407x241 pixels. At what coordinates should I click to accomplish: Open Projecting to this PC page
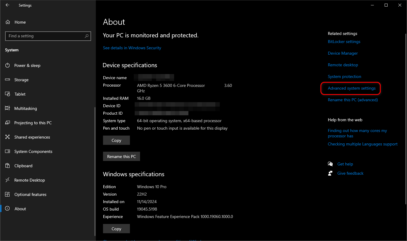click(33, 123)
